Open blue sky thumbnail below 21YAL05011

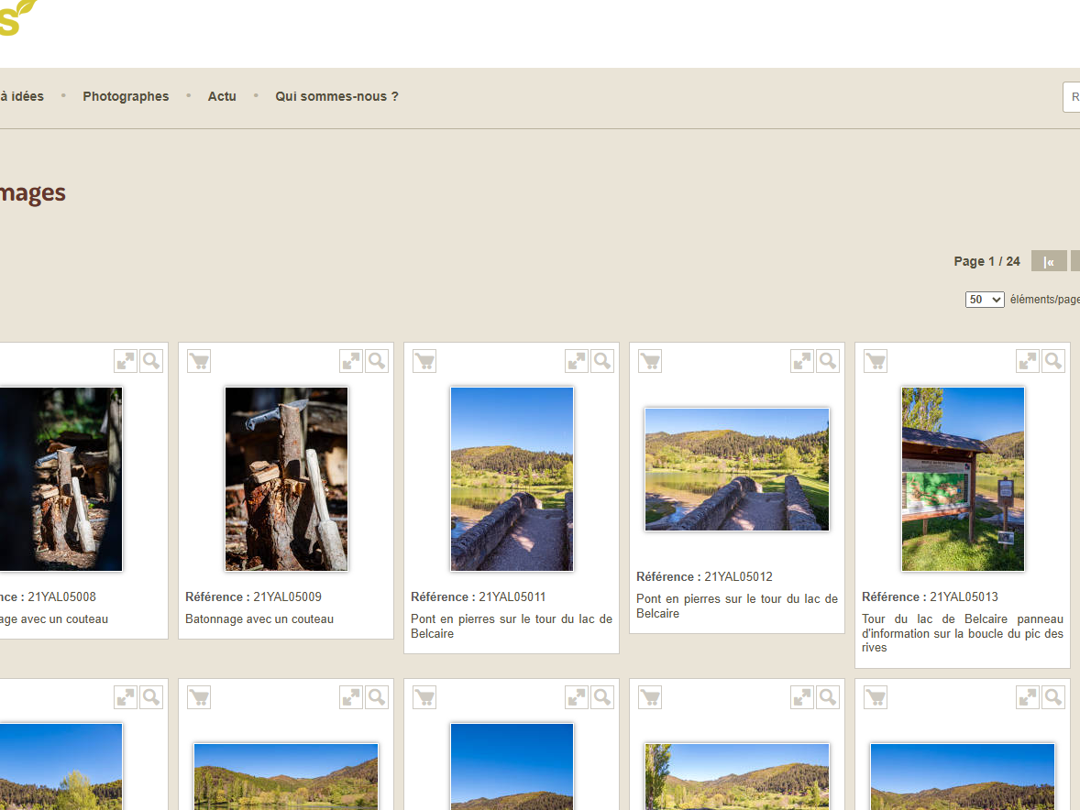[x=512, y=767]
